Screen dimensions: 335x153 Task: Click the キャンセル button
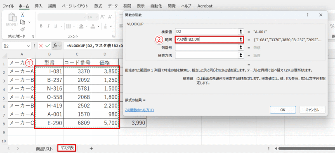(x=312, y=110)
